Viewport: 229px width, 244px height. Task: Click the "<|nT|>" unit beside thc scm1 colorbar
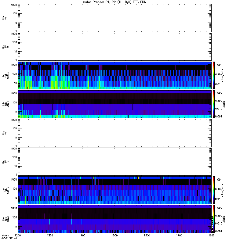tap(224, 219)
